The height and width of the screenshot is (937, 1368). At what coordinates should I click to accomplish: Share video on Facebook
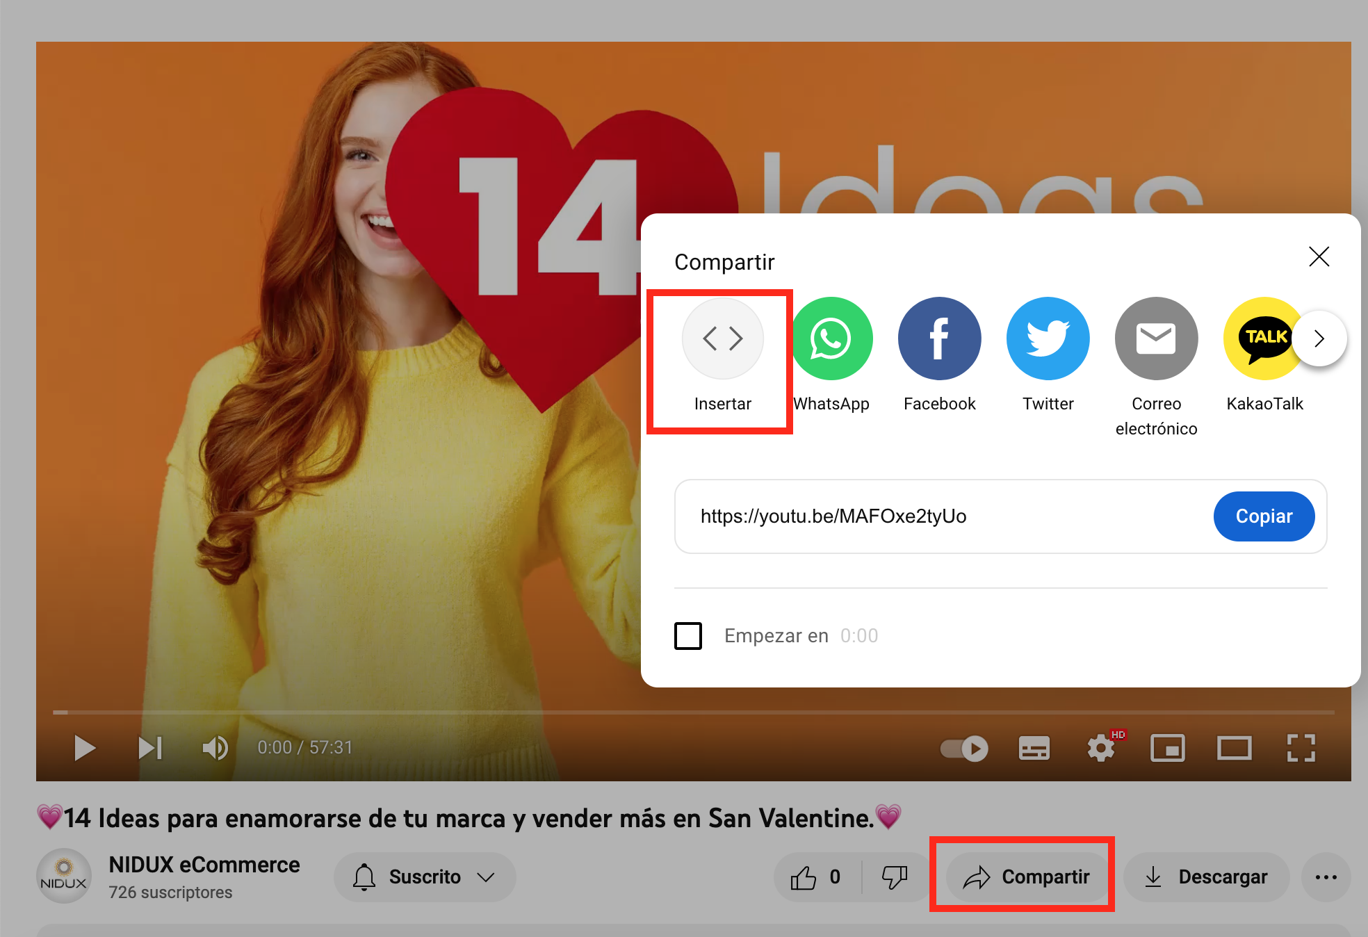(x=939, y=339)
